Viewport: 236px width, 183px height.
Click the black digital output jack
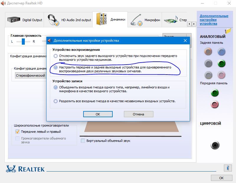coord(215,145)
